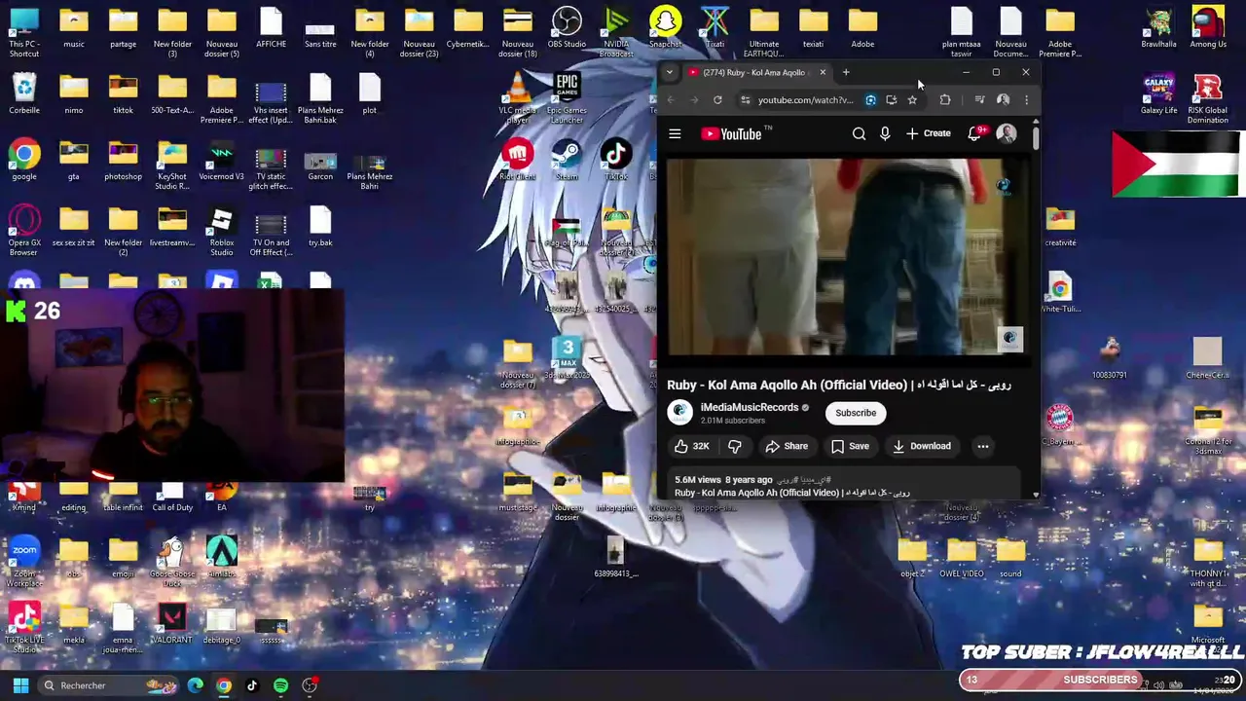Select Epic Games Launcher desktop icon
Image resolution: width=1246 pixels, height=701 pixels.
tap(567, 98)
